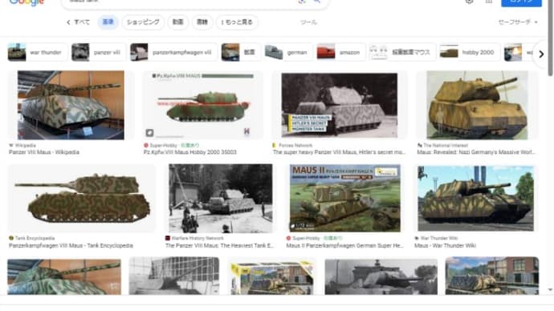Select the 'panzer viii' suggestion chip
Image resolution: width=554 pixels, height=311 pixels.
[98, 53]
